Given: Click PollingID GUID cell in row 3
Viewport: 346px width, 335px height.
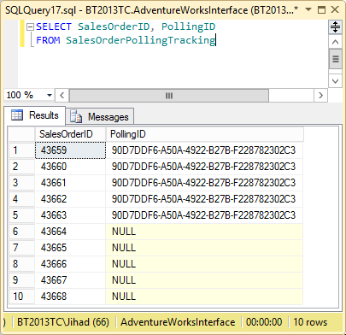Looking at the screenshot, I should [204, 183].
